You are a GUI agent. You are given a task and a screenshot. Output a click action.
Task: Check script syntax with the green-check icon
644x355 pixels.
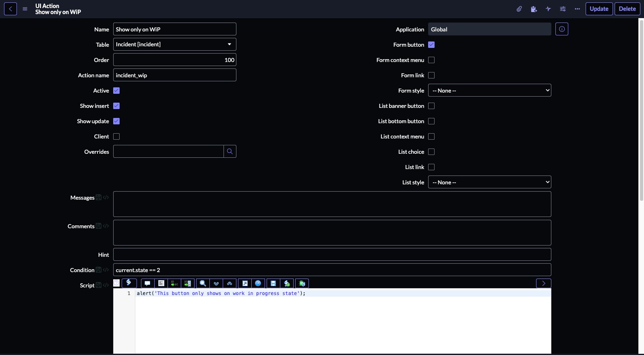point(287,283)
